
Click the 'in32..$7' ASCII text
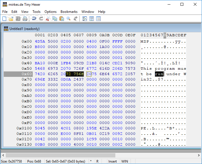(x=152, y=79)
